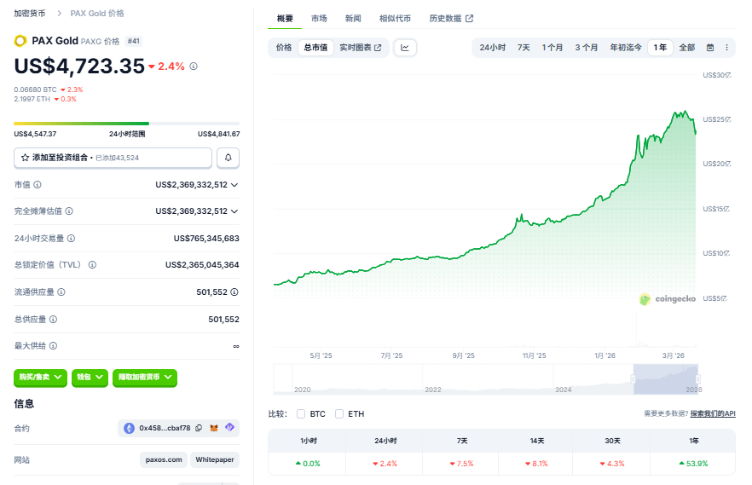Click star icon in add to portfolio button
The image size is (752, 485).
(x=25, y=158)
